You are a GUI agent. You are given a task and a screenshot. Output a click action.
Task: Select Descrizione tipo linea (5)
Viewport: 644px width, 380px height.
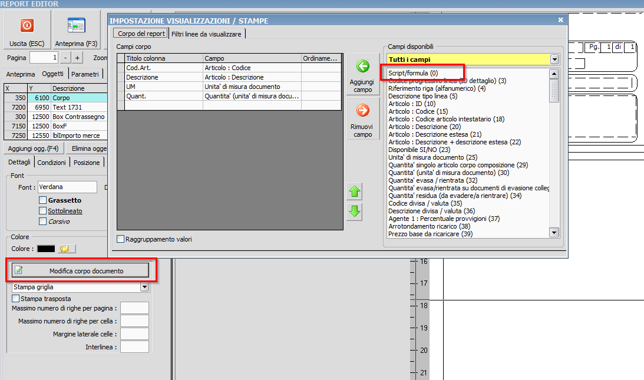click(x=422, y=96)
